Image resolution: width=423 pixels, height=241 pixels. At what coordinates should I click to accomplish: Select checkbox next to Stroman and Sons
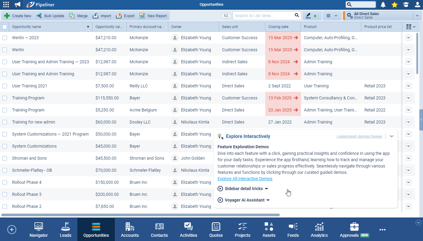pyautogui.click(x=5, y=158)
